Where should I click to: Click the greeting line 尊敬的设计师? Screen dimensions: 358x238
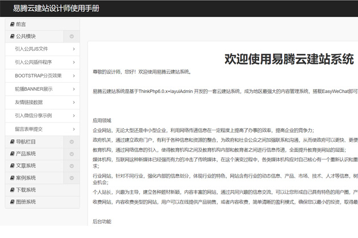142,72
